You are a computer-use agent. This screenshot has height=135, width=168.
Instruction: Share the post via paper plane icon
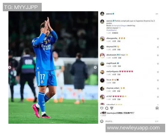(112, 108)
